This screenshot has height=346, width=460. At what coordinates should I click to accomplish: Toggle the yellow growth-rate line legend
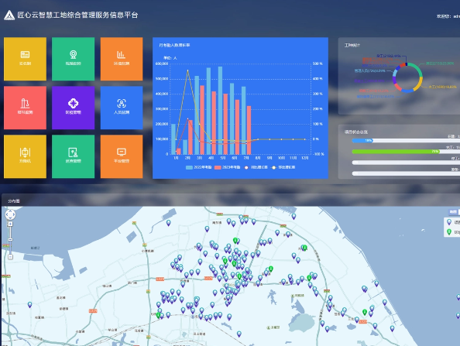[x=283, y=167]
